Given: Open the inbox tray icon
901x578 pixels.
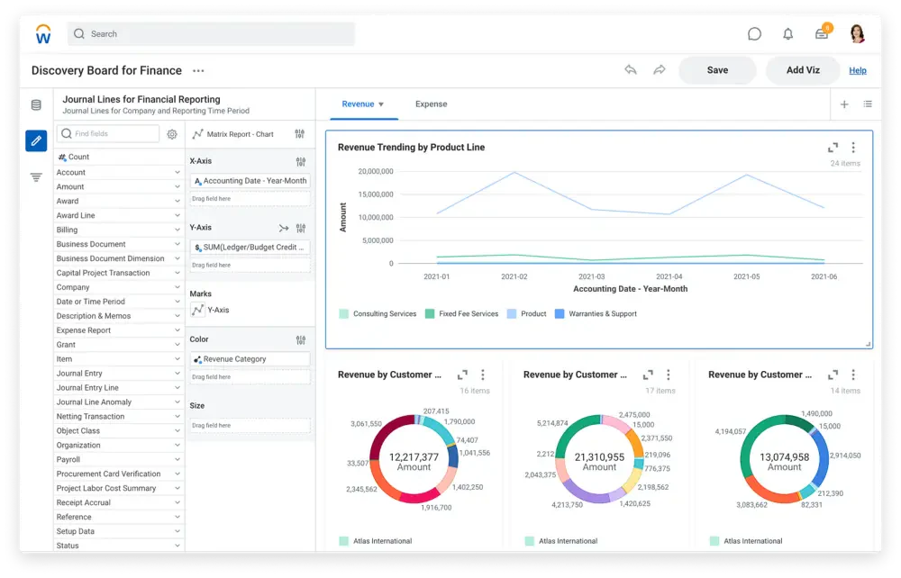Looking at the screenshot, I should point(822,34).
